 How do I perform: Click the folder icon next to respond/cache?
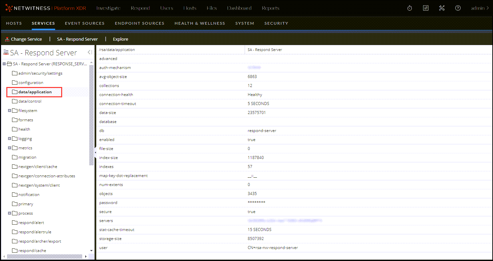[x=14, y=250]
